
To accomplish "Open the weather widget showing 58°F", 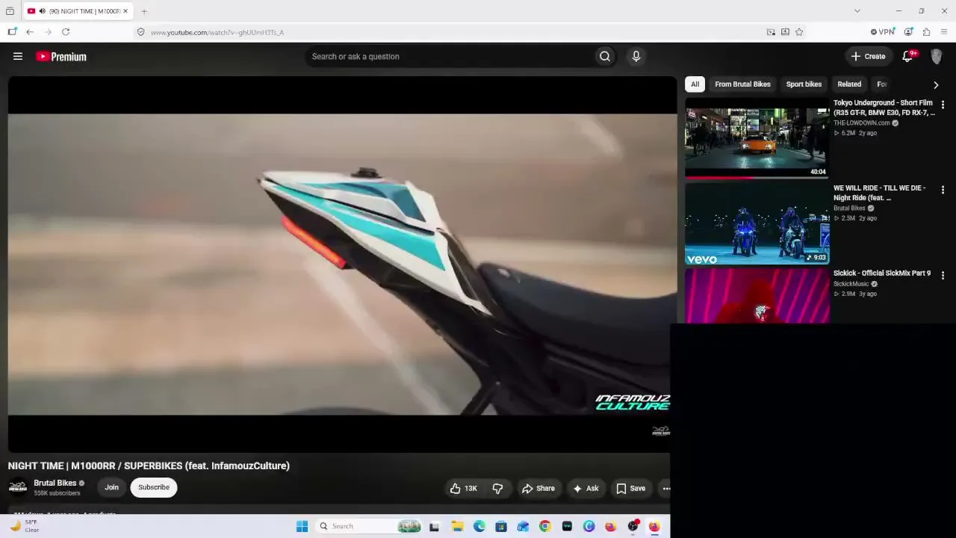I will tap(24, 526).
